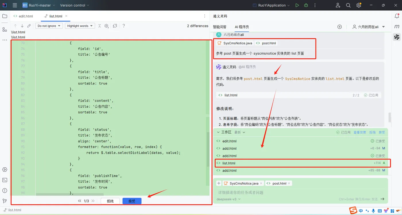Click 拒绝 link in 工作区 header
Viewport: 402px width, 215px height.
coord(372,132)
